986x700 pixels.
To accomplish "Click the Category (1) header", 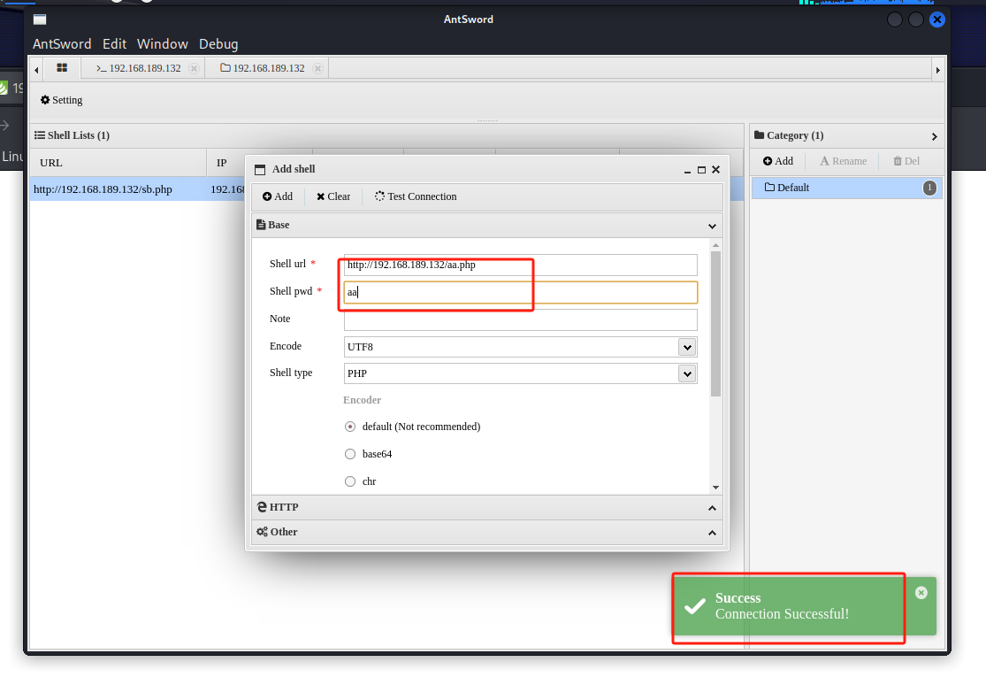I will tap(789, 135).
